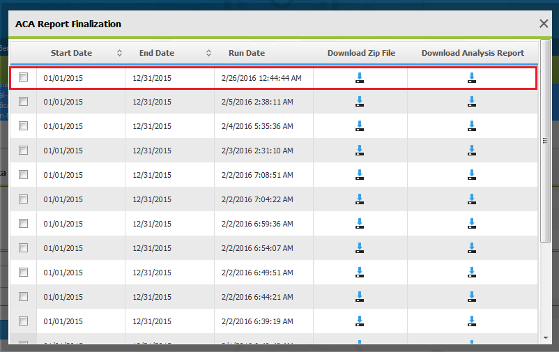Click the Run Date column header

point(247,53)
